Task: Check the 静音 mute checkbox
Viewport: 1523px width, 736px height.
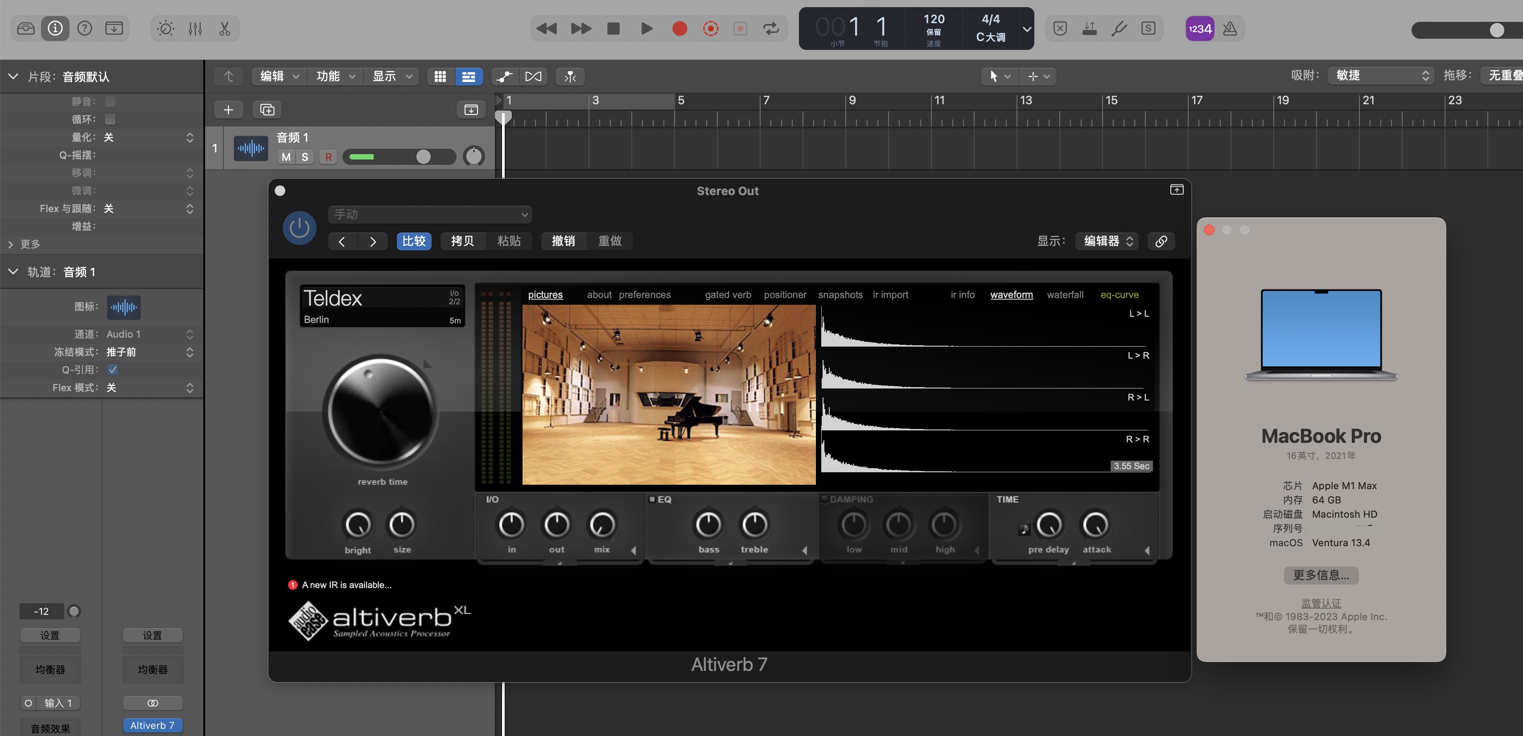Action: tap(110, 102)
